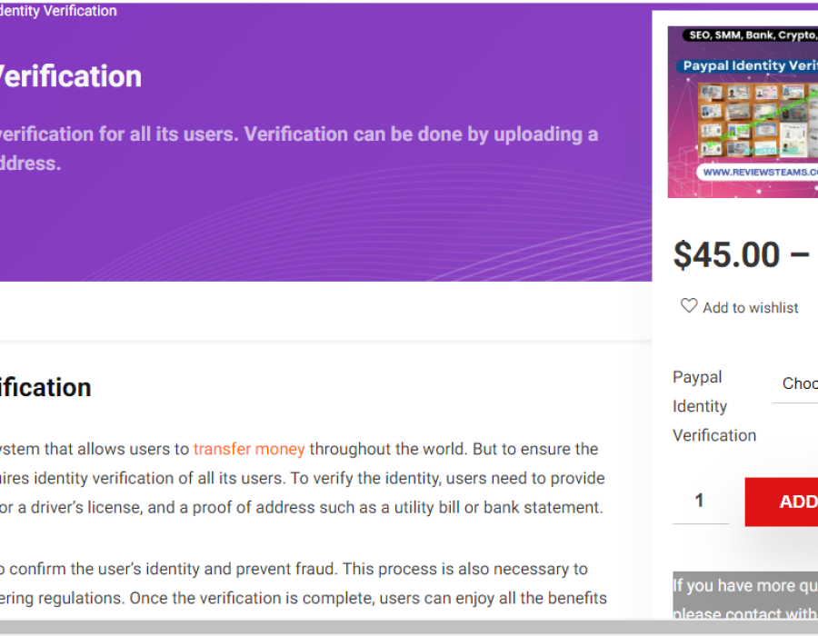Click the Add to wishlist link
This screenshot has width=818, height=636.
(x=750, y=308)
